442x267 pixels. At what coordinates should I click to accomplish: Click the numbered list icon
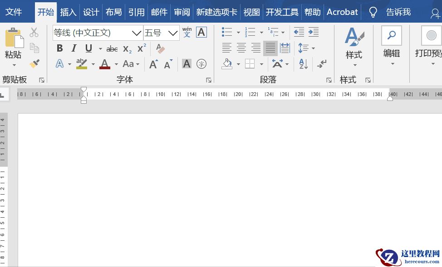250,32
